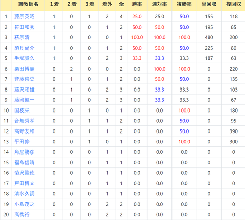Open trainer 角居勝彦 link
245x220 pixels.
24,152
